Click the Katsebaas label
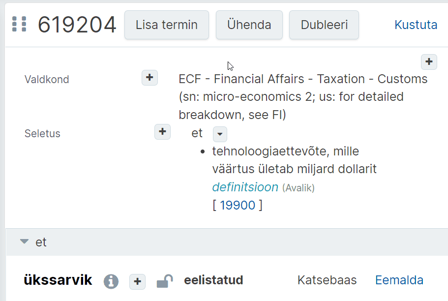The height and width of the screenshot is (301, 448). coord(327,280)
